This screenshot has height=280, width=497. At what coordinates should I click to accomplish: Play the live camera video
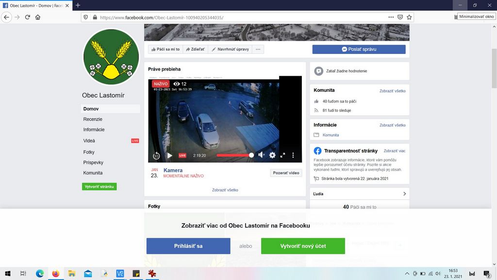170,156
